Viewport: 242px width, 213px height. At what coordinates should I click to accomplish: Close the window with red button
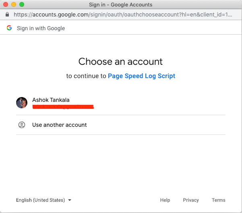tap(6, 4)
